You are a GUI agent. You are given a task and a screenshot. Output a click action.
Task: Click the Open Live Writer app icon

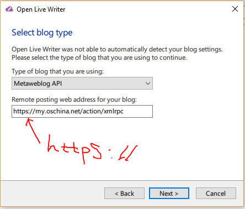pyautogui.click(x=9, y=9)
